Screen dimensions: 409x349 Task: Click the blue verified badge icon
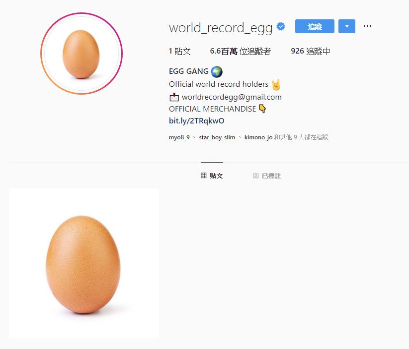pyautogui.click(x=281, y=26)
